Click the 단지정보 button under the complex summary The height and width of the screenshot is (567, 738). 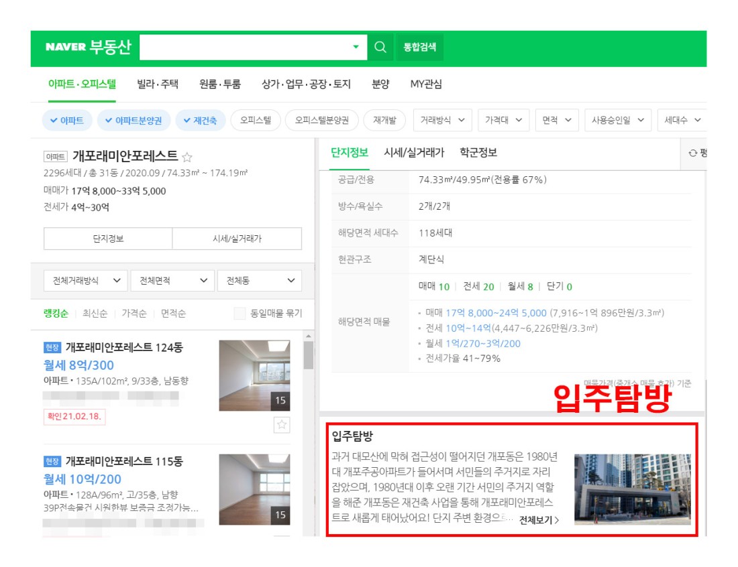[x=108, y=239]
